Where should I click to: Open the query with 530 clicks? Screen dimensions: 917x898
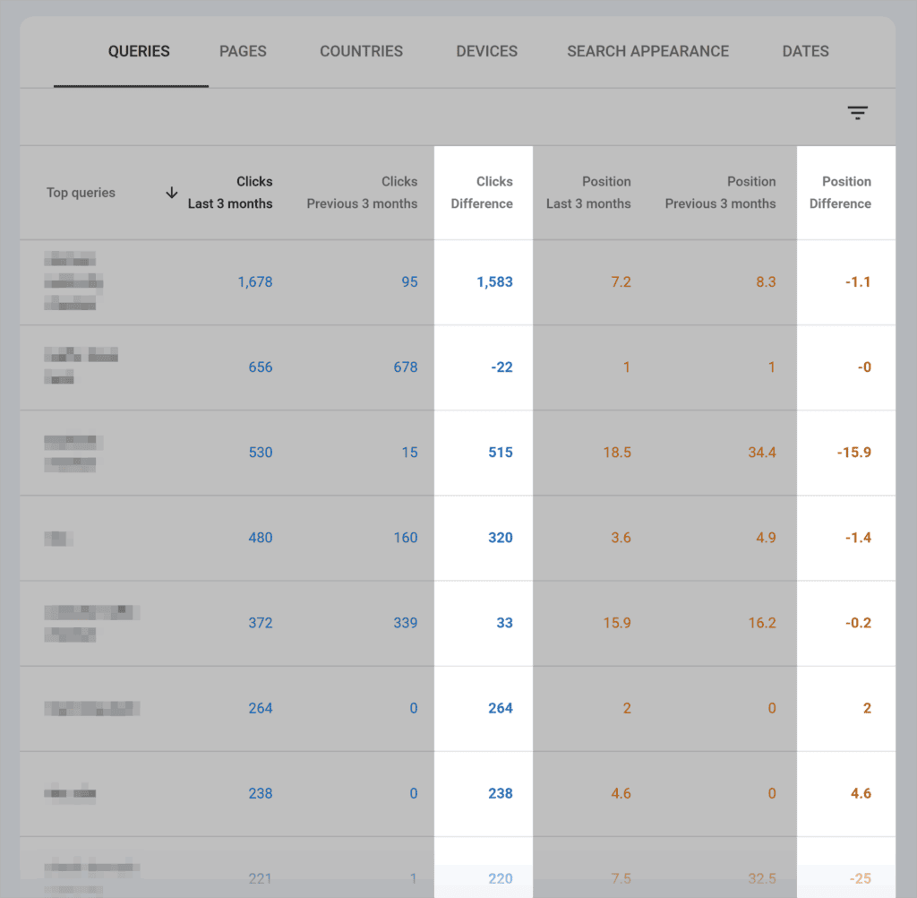261,452
